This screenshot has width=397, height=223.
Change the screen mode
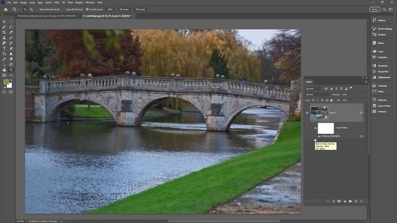pyautogui.click(x=11, y=92)
